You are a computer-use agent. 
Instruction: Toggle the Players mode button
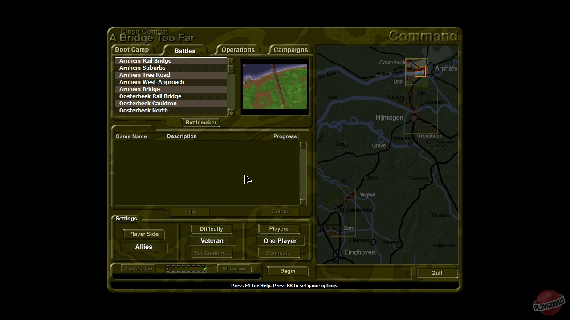[279, 229]
